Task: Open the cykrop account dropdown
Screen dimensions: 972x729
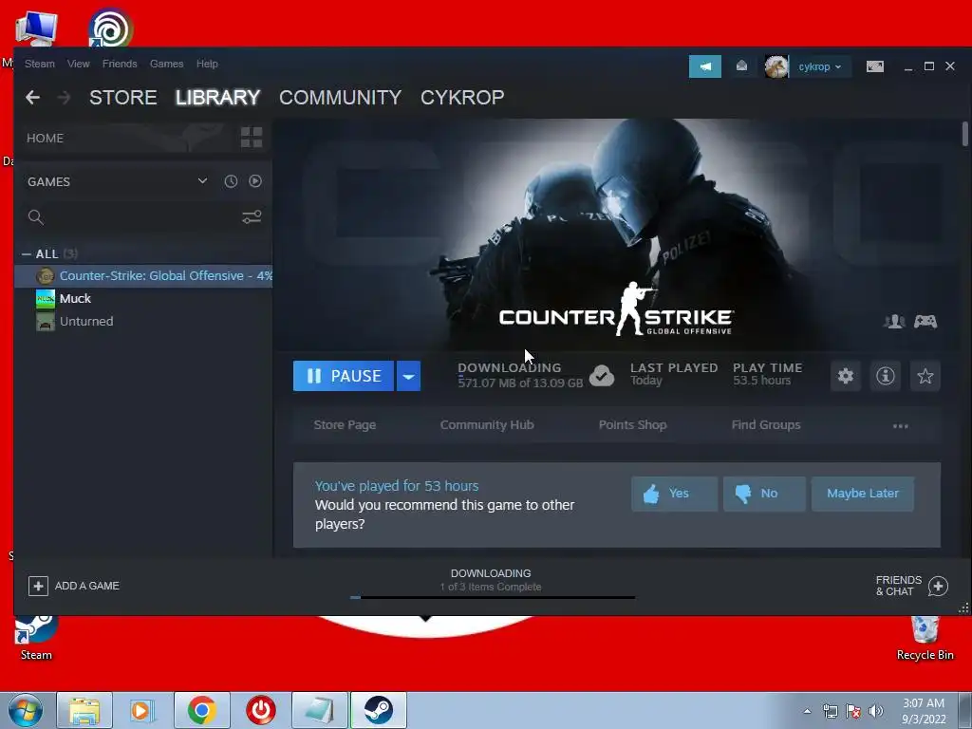Action: 819,66
